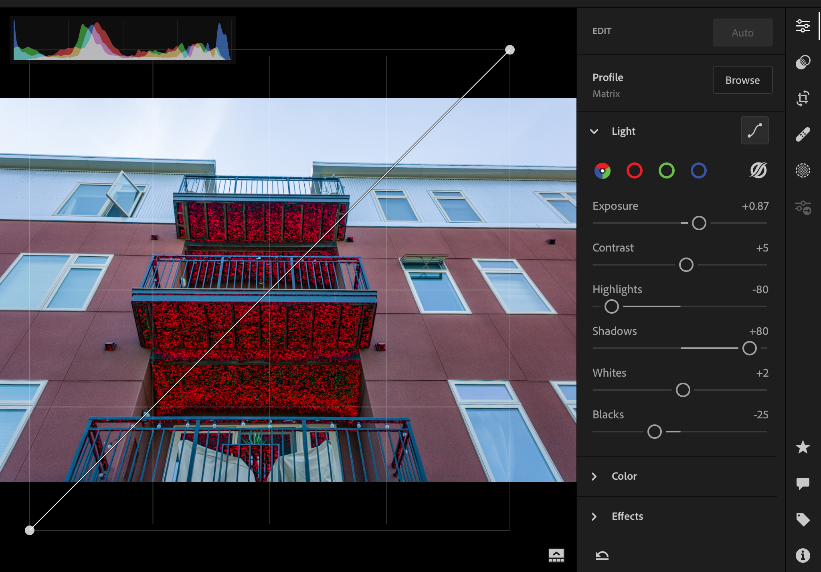This screenshot has height=572, width=821.
Task: Open the Edit sliders panel icon
Action: click(803, 26)
